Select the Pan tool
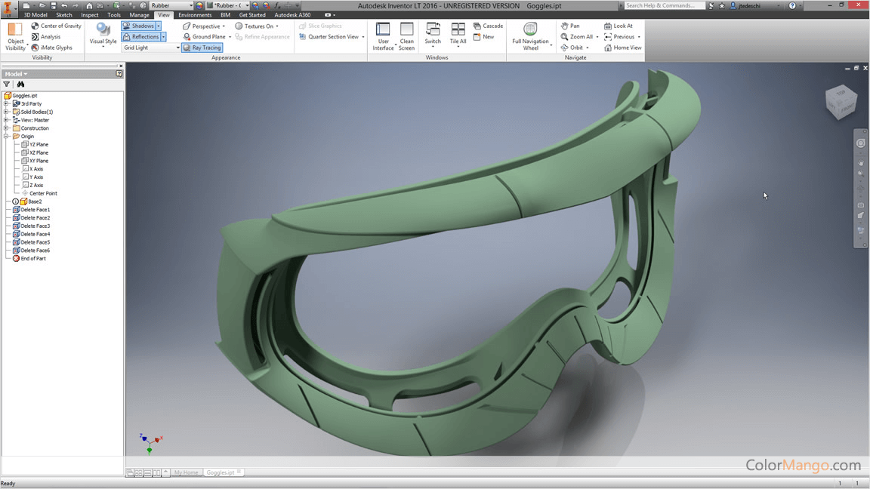 (564, 26)
